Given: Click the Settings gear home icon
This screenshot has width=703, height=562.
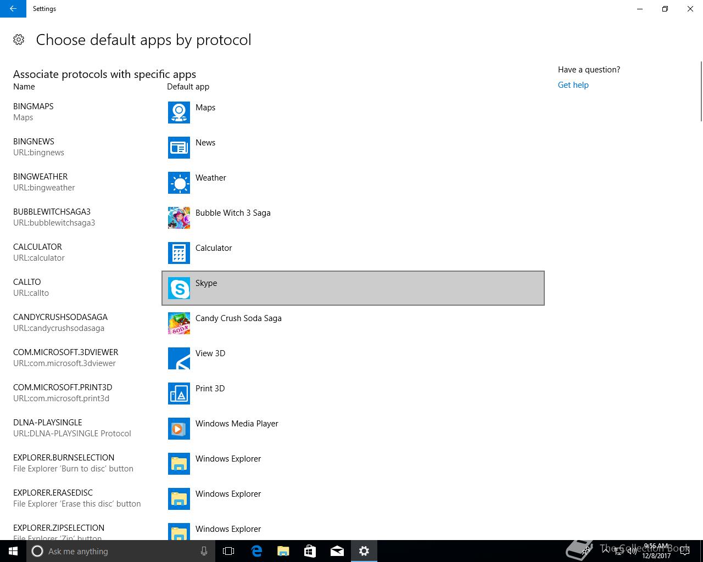Looking at the screenshot, I should [x=19, y=40].
